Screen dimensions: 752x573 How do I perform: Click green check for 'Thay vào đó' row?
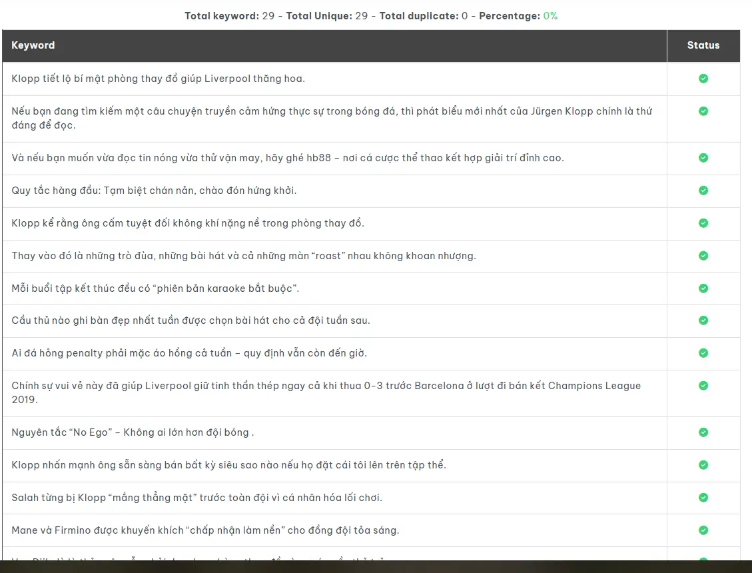click(x=703, y=256)
